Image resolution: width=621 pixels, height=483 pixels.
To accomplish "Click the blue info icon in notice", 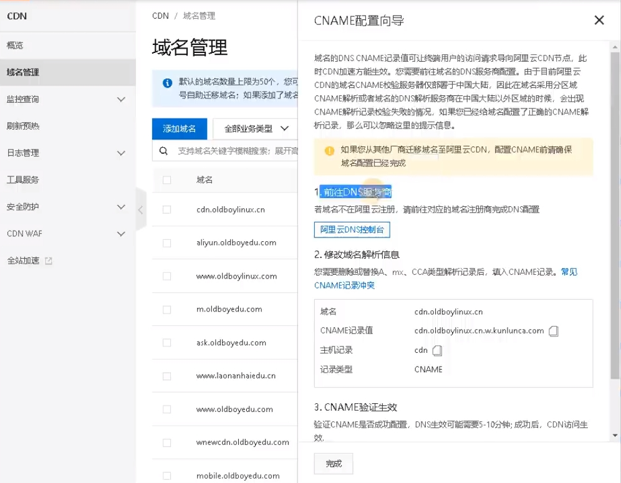I will tap(167, 83).
